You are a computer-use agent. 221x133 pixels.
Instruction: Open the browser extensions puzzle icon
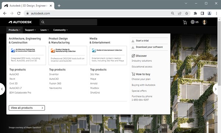click(x=195, y=13)
